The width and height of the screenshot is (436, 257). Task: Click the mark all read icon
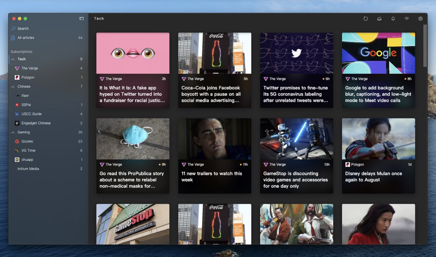379,18
